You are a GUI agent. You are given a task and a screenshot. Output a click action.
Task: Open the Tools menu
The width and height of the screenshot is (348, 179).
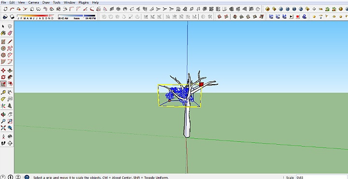pyautogui.click(x=57, y=2)
